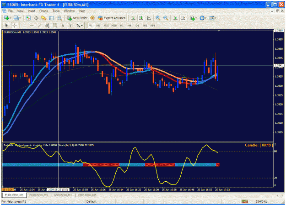Zoom out of the chart
The width and height of the screenshot is (286, 205).
tap(166, 18)
